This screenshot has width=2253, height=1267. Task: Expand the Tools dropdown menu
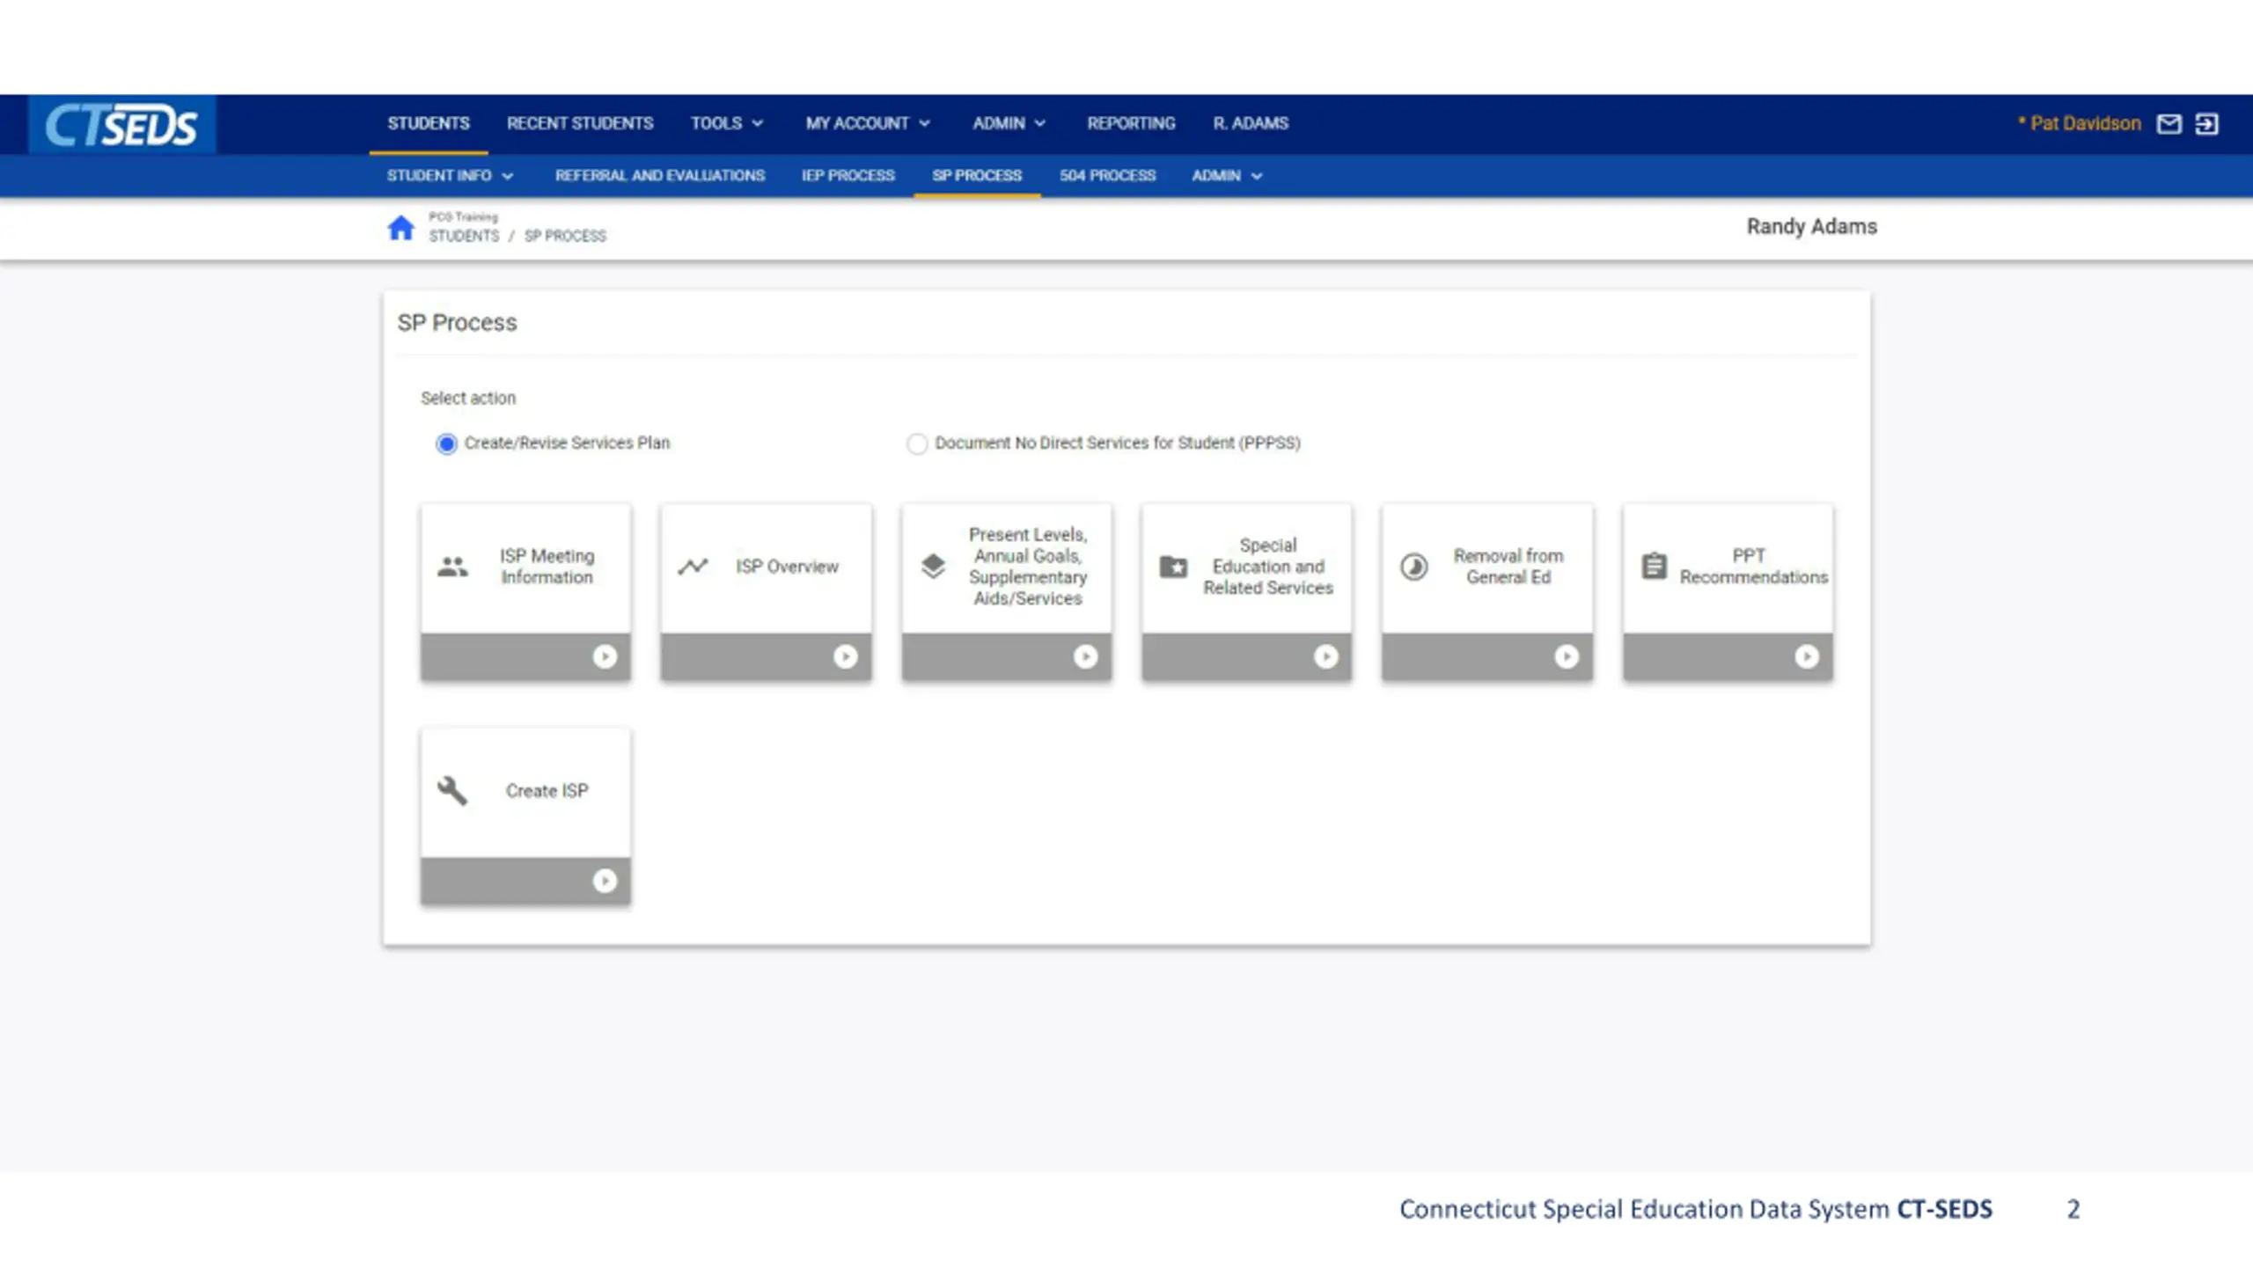726,123
